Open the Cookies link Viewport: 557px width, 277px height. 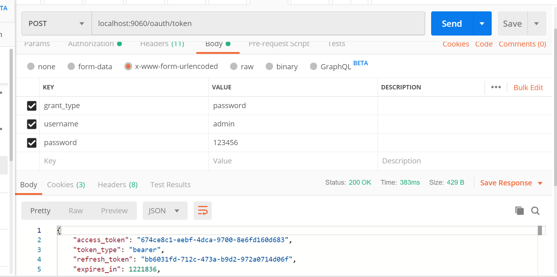pyautogui.click(x=456, y=44)
